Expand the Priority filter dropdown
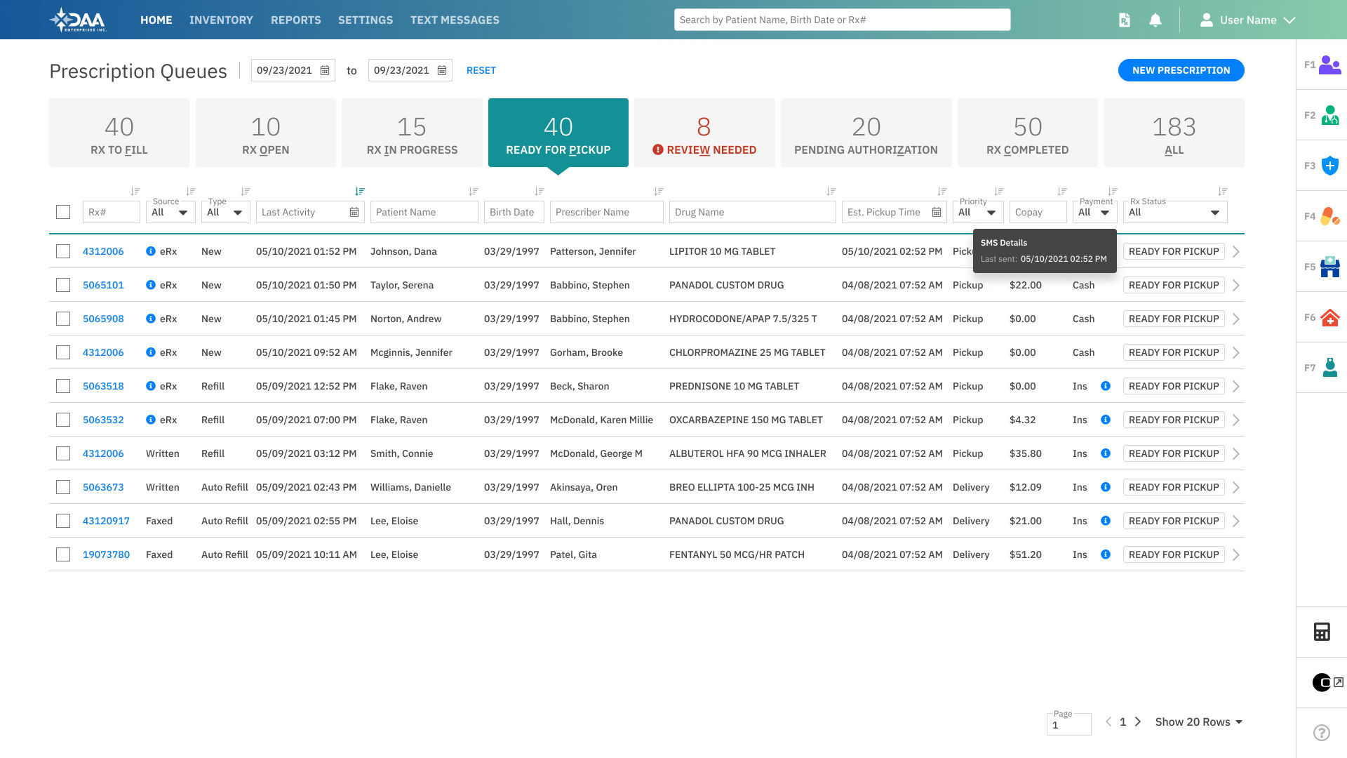Image resolution: width=1347 pixels, height=758 pixels. pyautogui.click(x=977, y=211)
